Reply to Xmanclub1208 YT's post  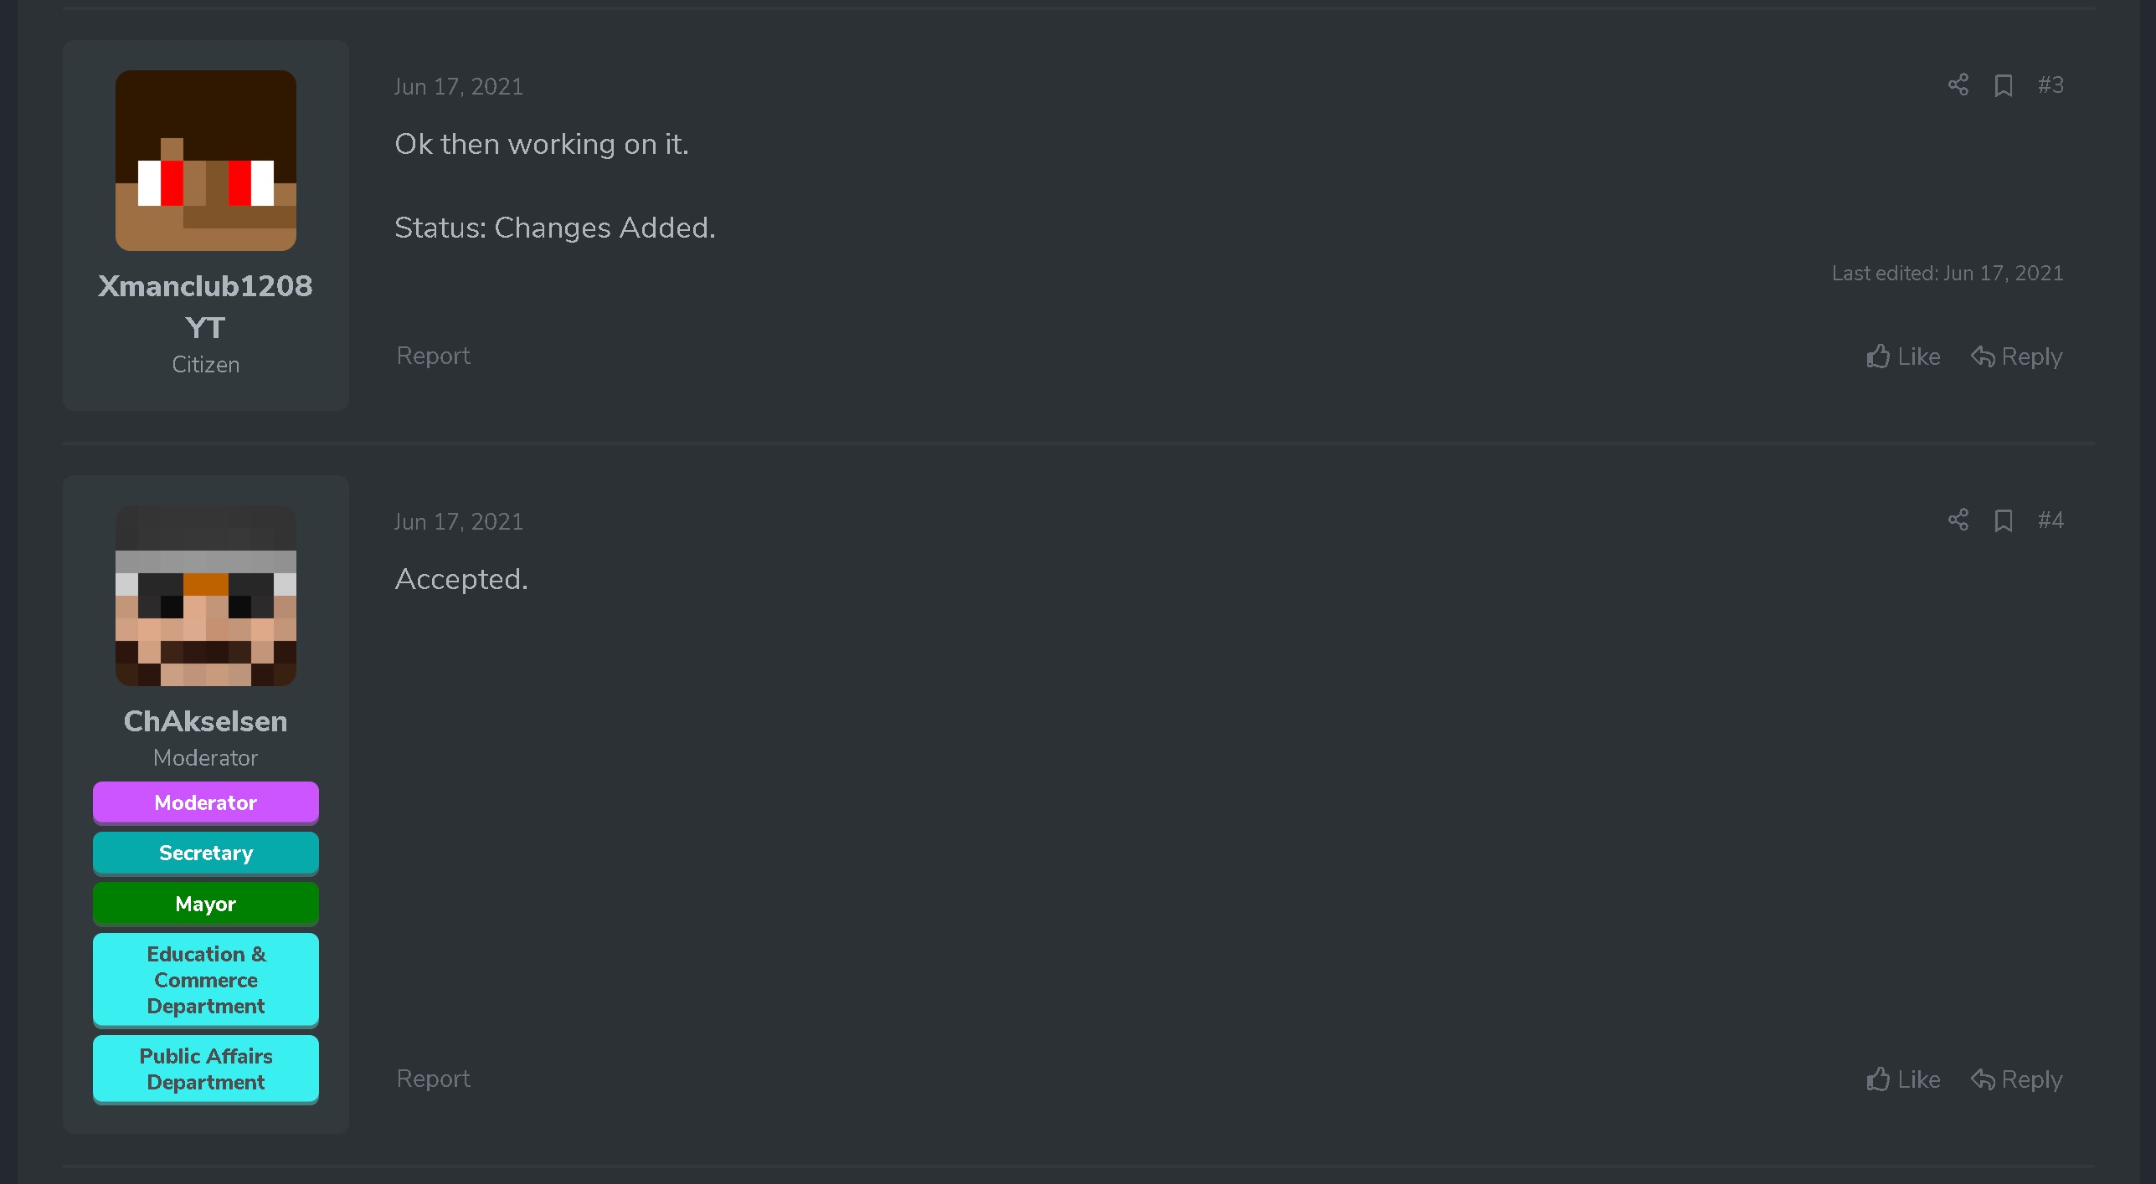(x=2016, y=356)
